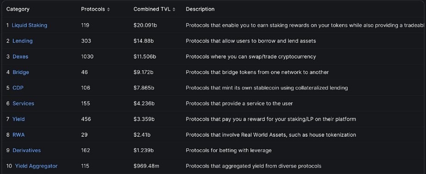View the Yield Aggregator category
This screenshot has height=174, width=426.
pos(37,166)
